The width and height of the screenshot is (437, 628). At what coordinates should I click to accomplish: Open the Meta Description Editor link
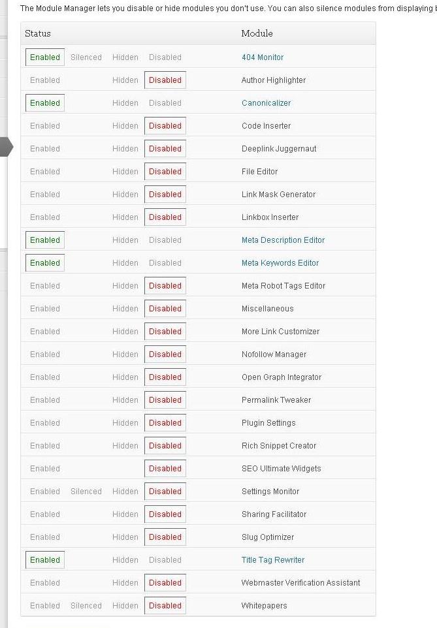pos(283,240)
